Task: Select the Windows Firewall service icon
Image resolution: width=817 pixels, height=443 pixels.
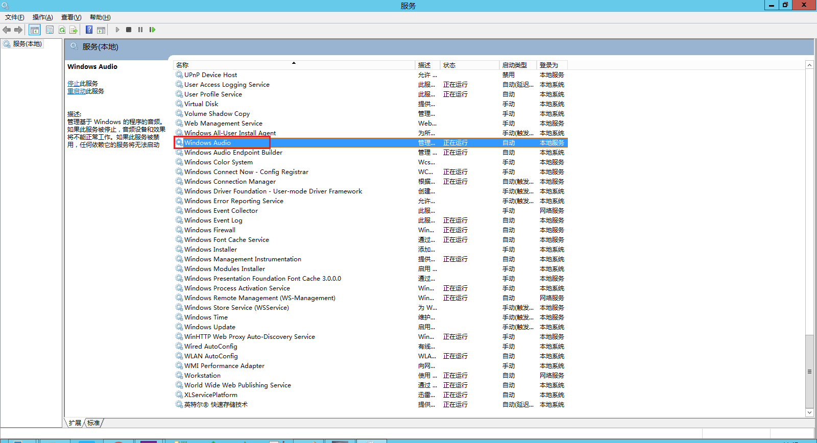Action: coord(179,230)
